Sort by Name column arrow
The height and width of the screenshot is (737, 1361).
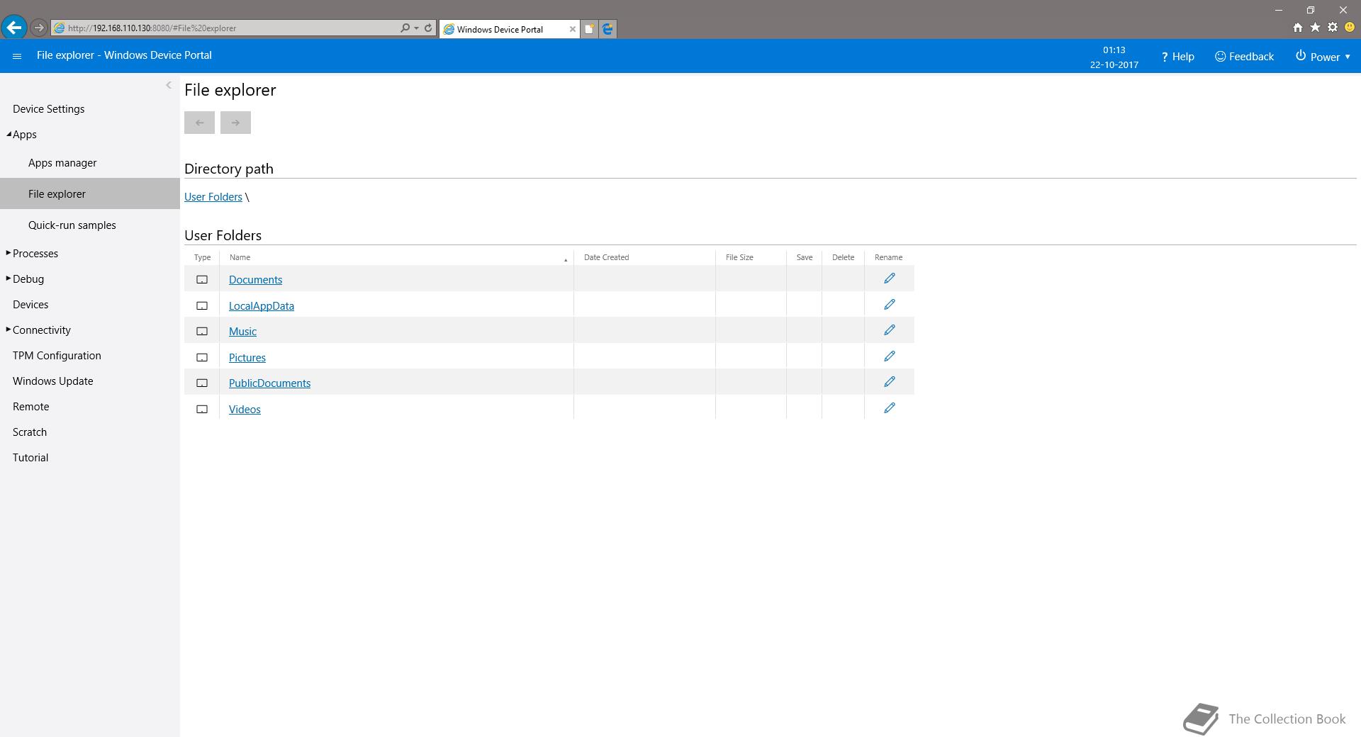pyautogui.click(x=566, y=260)
